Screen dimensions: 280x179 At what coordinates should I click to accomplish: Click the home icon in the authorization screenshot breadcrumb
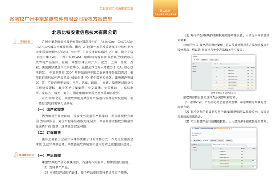pos(193,129)
